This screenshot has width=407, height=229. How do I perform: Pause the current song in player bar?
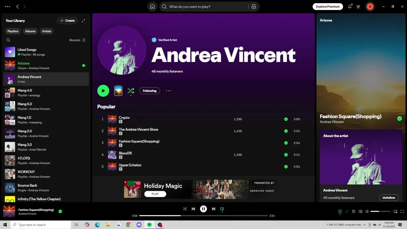tap(203, 209)
